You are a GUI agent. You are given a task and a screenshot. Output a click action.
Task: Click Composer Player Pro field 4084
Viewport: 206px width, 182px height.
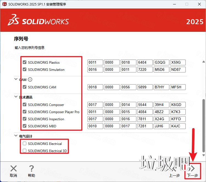tap(145, 112)
